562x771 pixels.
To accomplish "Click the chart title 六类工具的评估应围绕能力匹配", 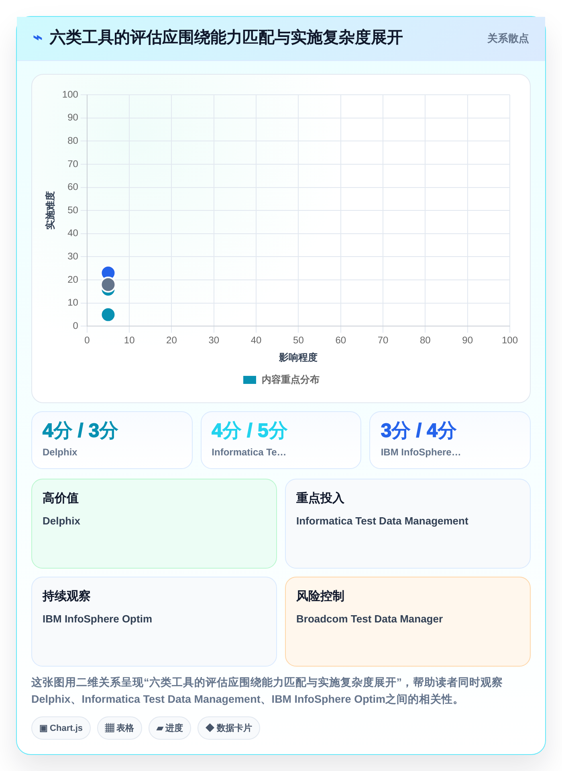I will [x=226, y=38].
